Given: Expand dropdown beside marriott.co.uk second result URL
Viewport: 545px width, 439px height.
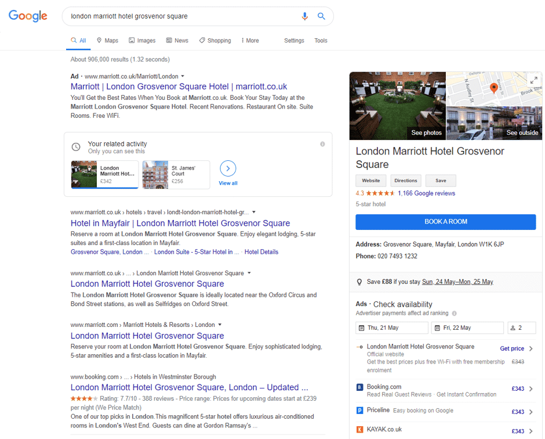Looking at the screenshot, I should click(x=249, y=273).
